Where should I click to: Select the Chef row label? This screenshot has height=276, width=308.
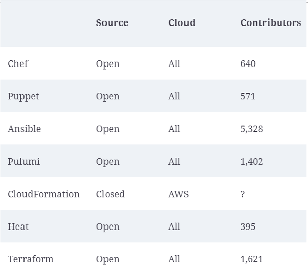pos(18,64)
